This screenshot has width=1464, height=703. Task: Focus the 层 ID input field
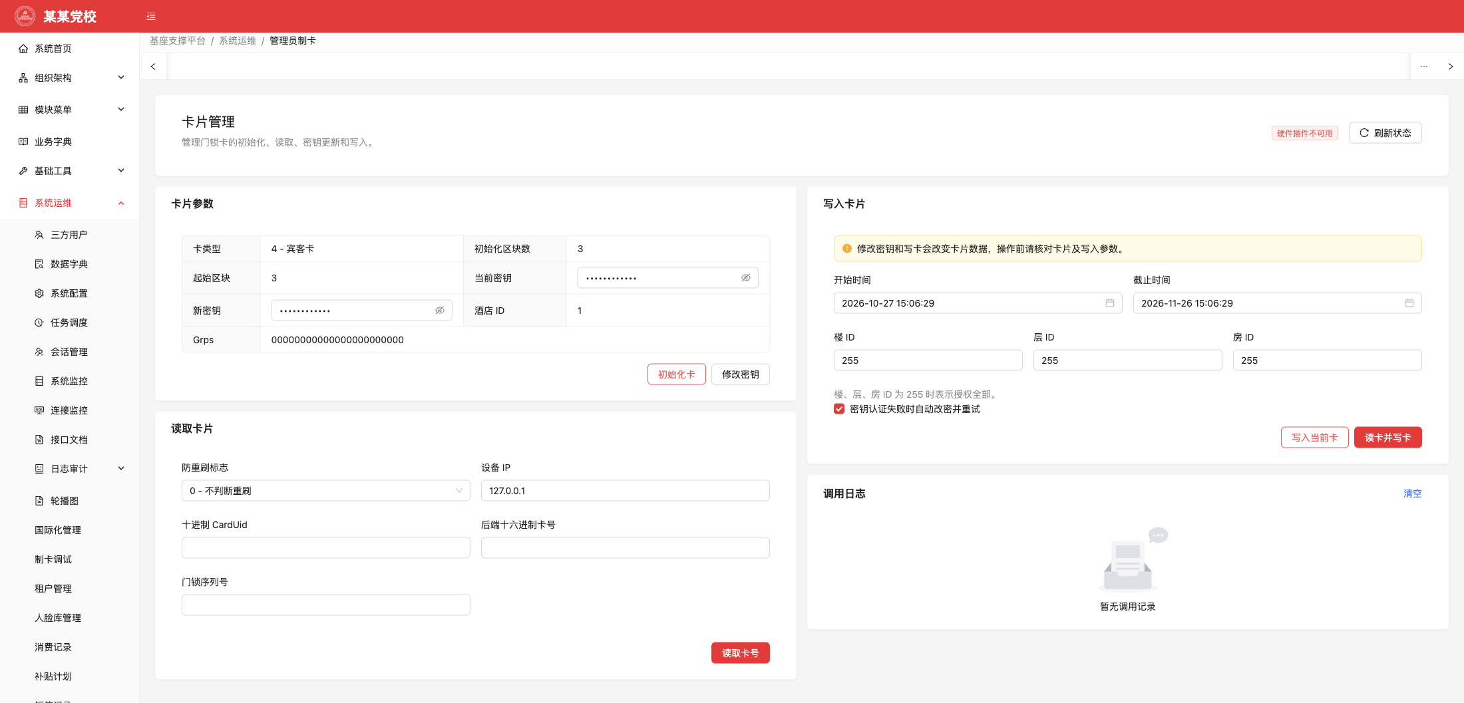1128,360
